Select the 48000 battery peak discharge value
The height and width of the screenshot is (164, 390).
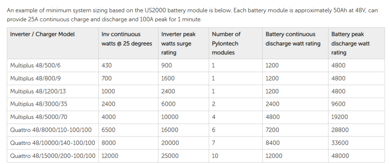pos(340,156)
